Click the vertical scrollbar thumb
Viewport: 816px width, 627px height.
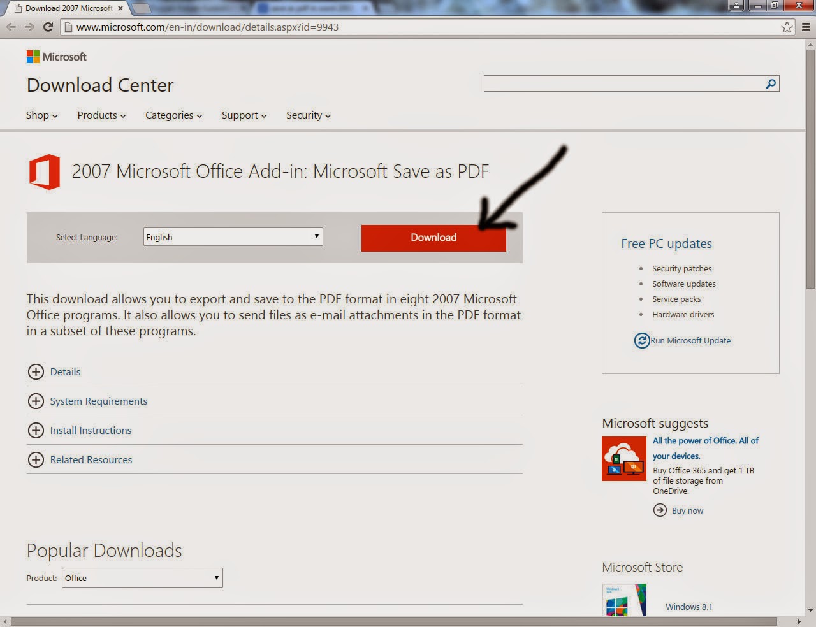810,169
